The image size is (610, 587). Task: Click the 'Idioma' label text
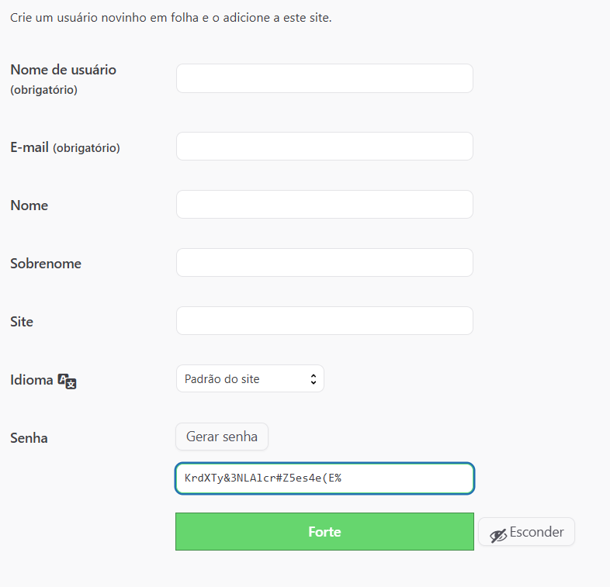pyautogui.click(x=32, y=380)
